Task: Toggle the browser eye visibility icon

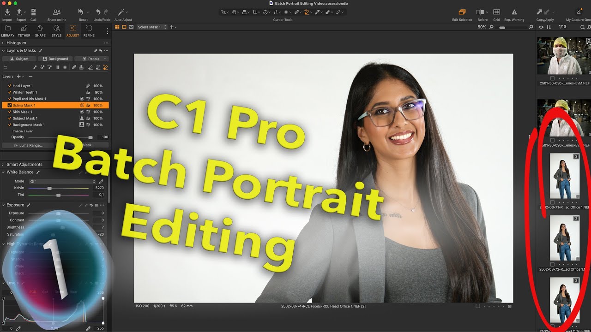Action: [x=541, y=27]
